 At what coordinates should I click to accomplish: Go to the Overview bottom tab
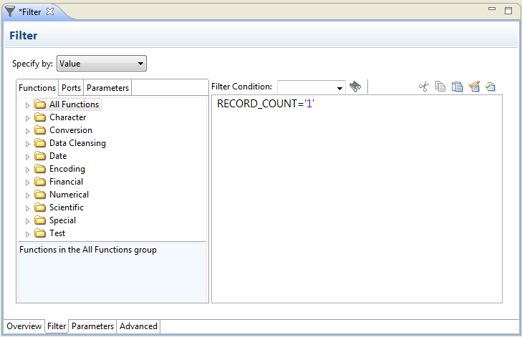[x=24, y=326]
